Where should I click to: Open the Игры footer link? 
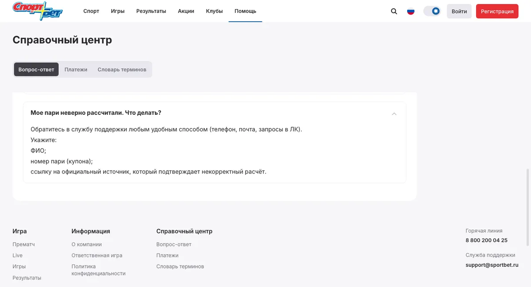pyautogui.click(x=19, y=266)
